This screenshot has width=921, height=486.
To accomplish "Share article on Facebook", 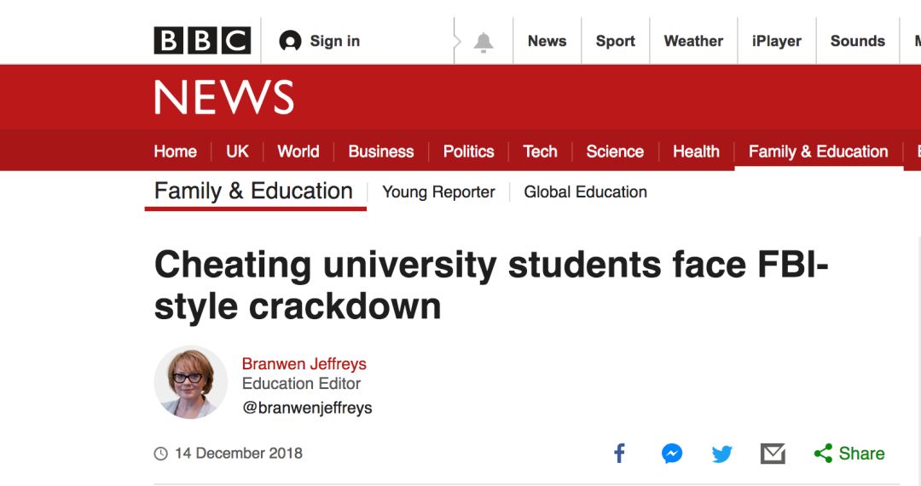I will pos(620,454).
